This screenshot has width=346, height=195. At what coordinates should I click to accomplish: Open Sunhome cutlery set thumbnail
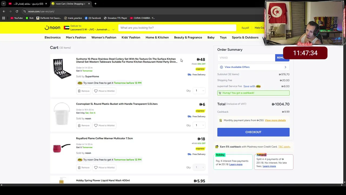click(62, 69)
